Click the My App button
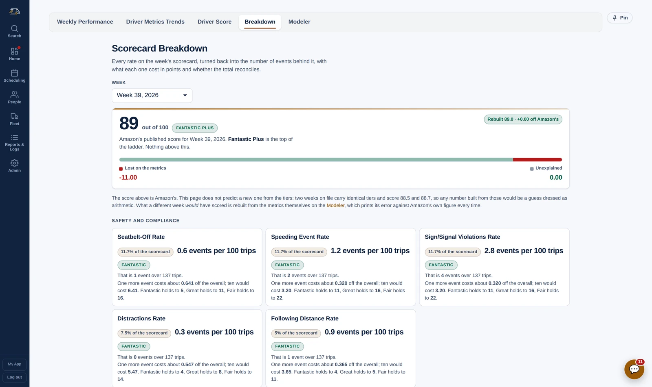The image size is (652, 387). 15,364
